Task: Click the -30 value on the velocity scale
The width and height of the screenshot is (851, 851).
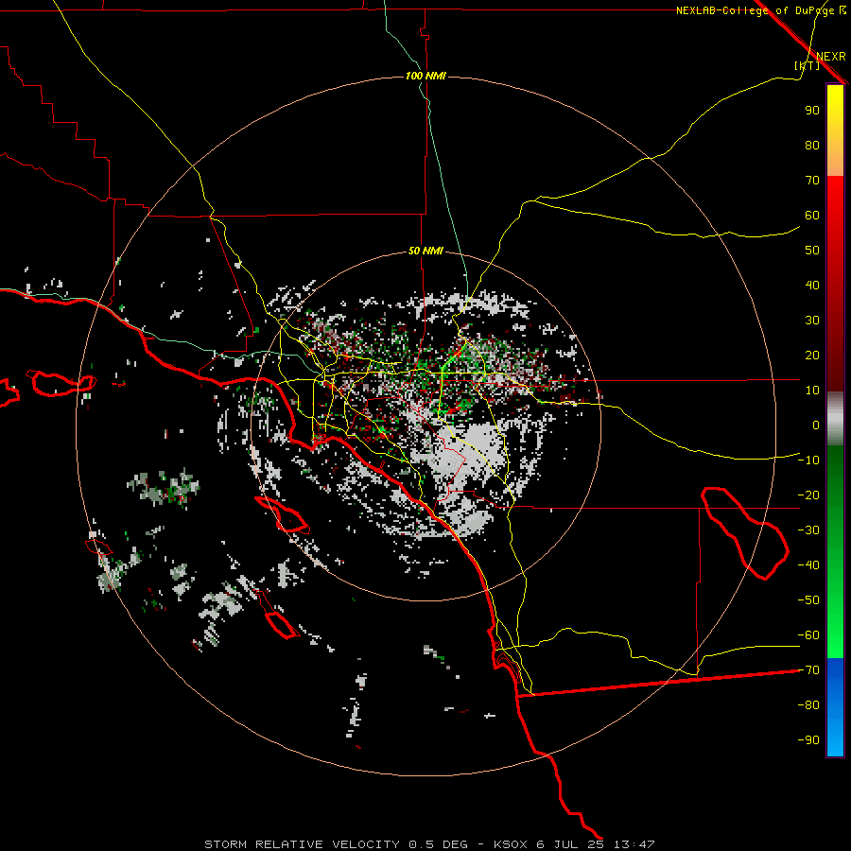Action: tap(808, 530)
